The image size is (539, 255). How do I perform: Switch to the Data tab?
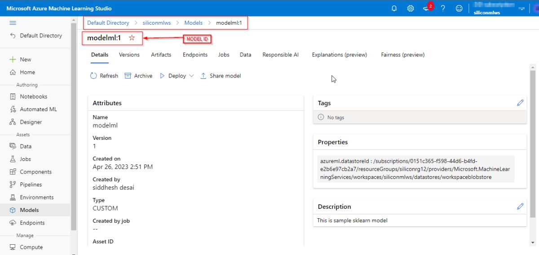click(x=245, y=55)
